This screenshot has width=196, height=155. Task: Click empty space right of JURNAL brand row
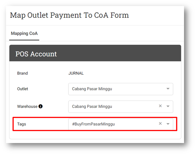(129, 73)
